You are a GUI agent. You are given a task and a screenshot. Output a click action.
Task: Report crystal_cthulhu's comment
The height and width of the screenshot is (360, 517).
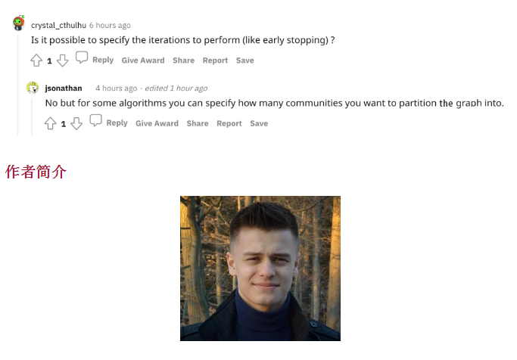(x=215, y=61)
